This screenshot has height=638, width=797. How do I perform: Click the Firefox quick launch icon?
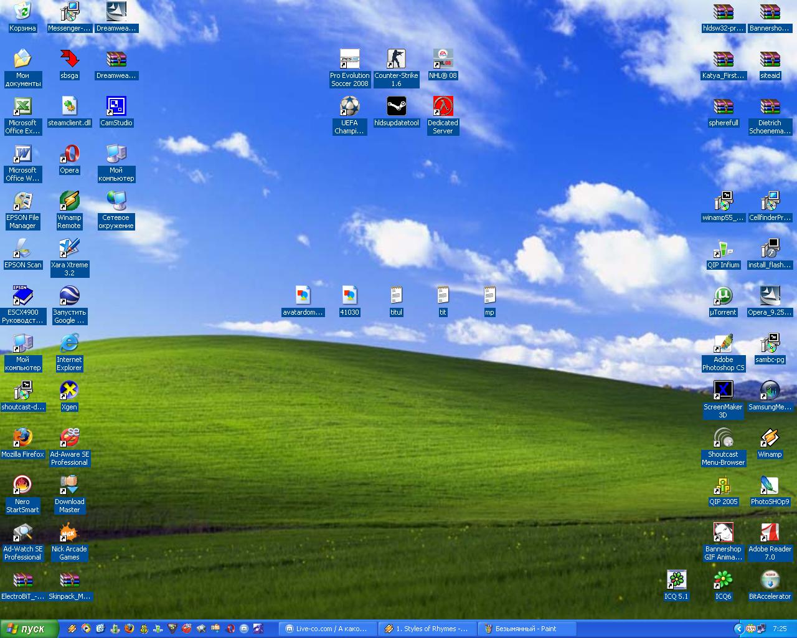point(129,629)
